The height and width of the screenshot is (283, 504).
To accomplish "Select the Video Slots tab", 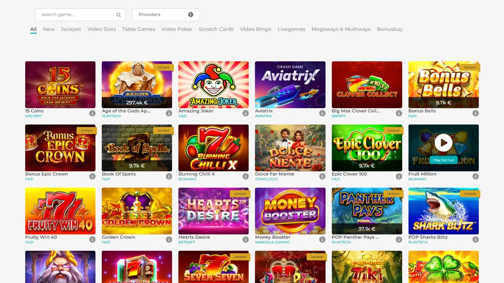I will click(101, 29).
